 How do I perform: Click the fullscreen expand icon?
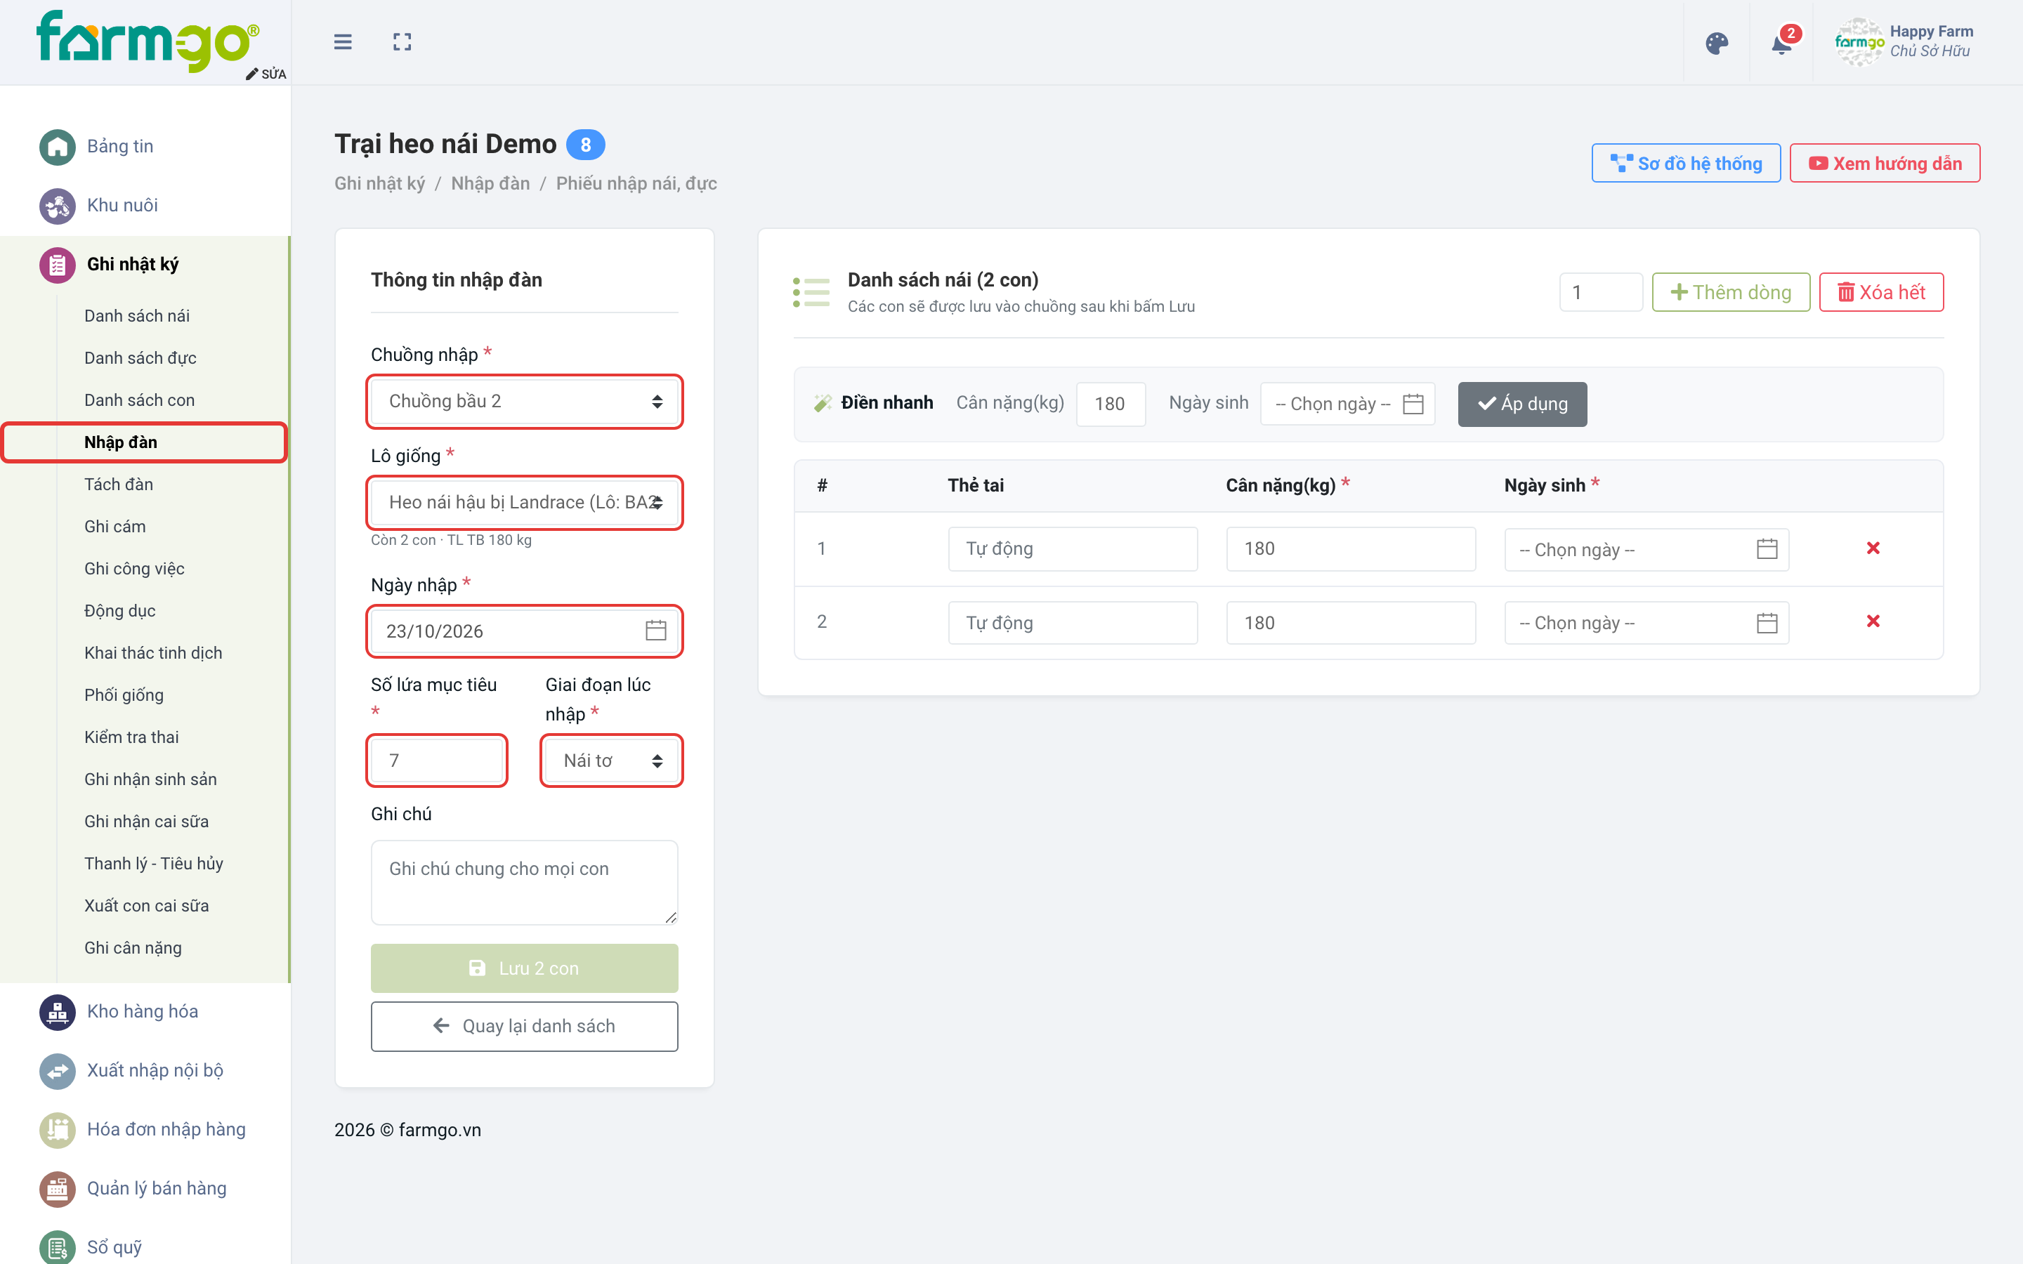pos(402,42)
